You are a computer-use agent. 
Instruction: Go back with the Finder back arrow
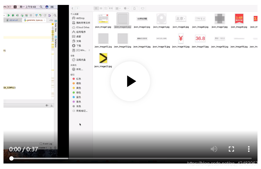(72, 8)
